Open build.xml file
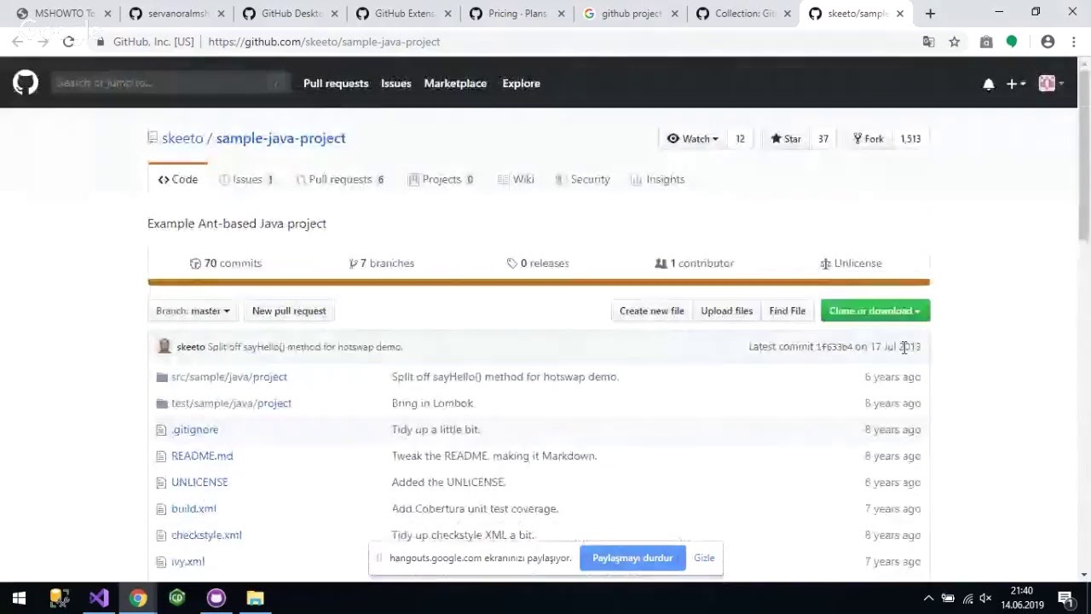 (x=193, y=509)
